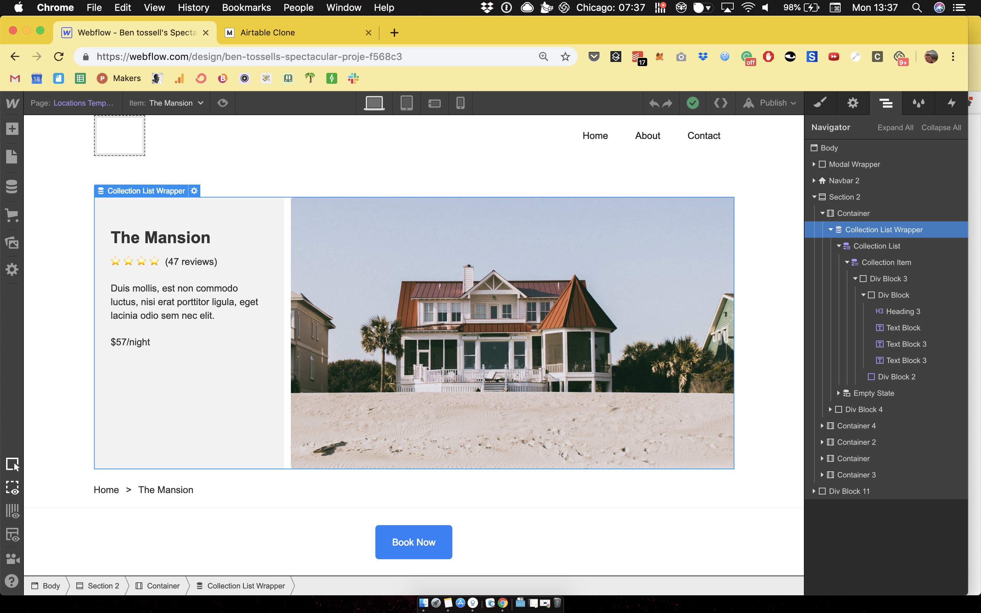Toggle X-ray mode in left sidebar
Screen dimensions: 981x613
pos(13,535)
